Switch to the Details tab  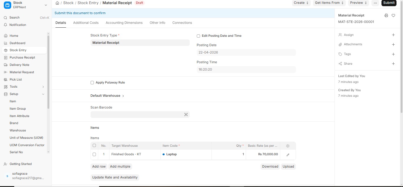(x=61, y=23)
